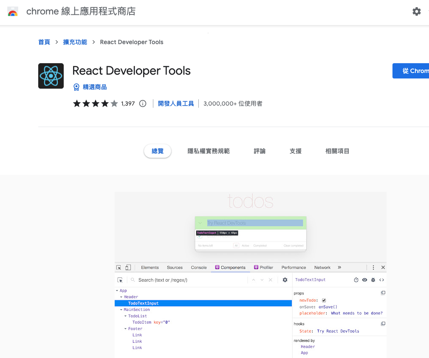429x358 pixels.
Task: Click the suspend stopwatch icon
Action: tap(356, 280)
